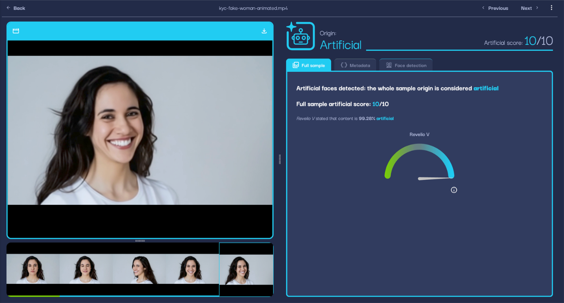Click the horizontal splitter above thumbnails

coord(140,241)
